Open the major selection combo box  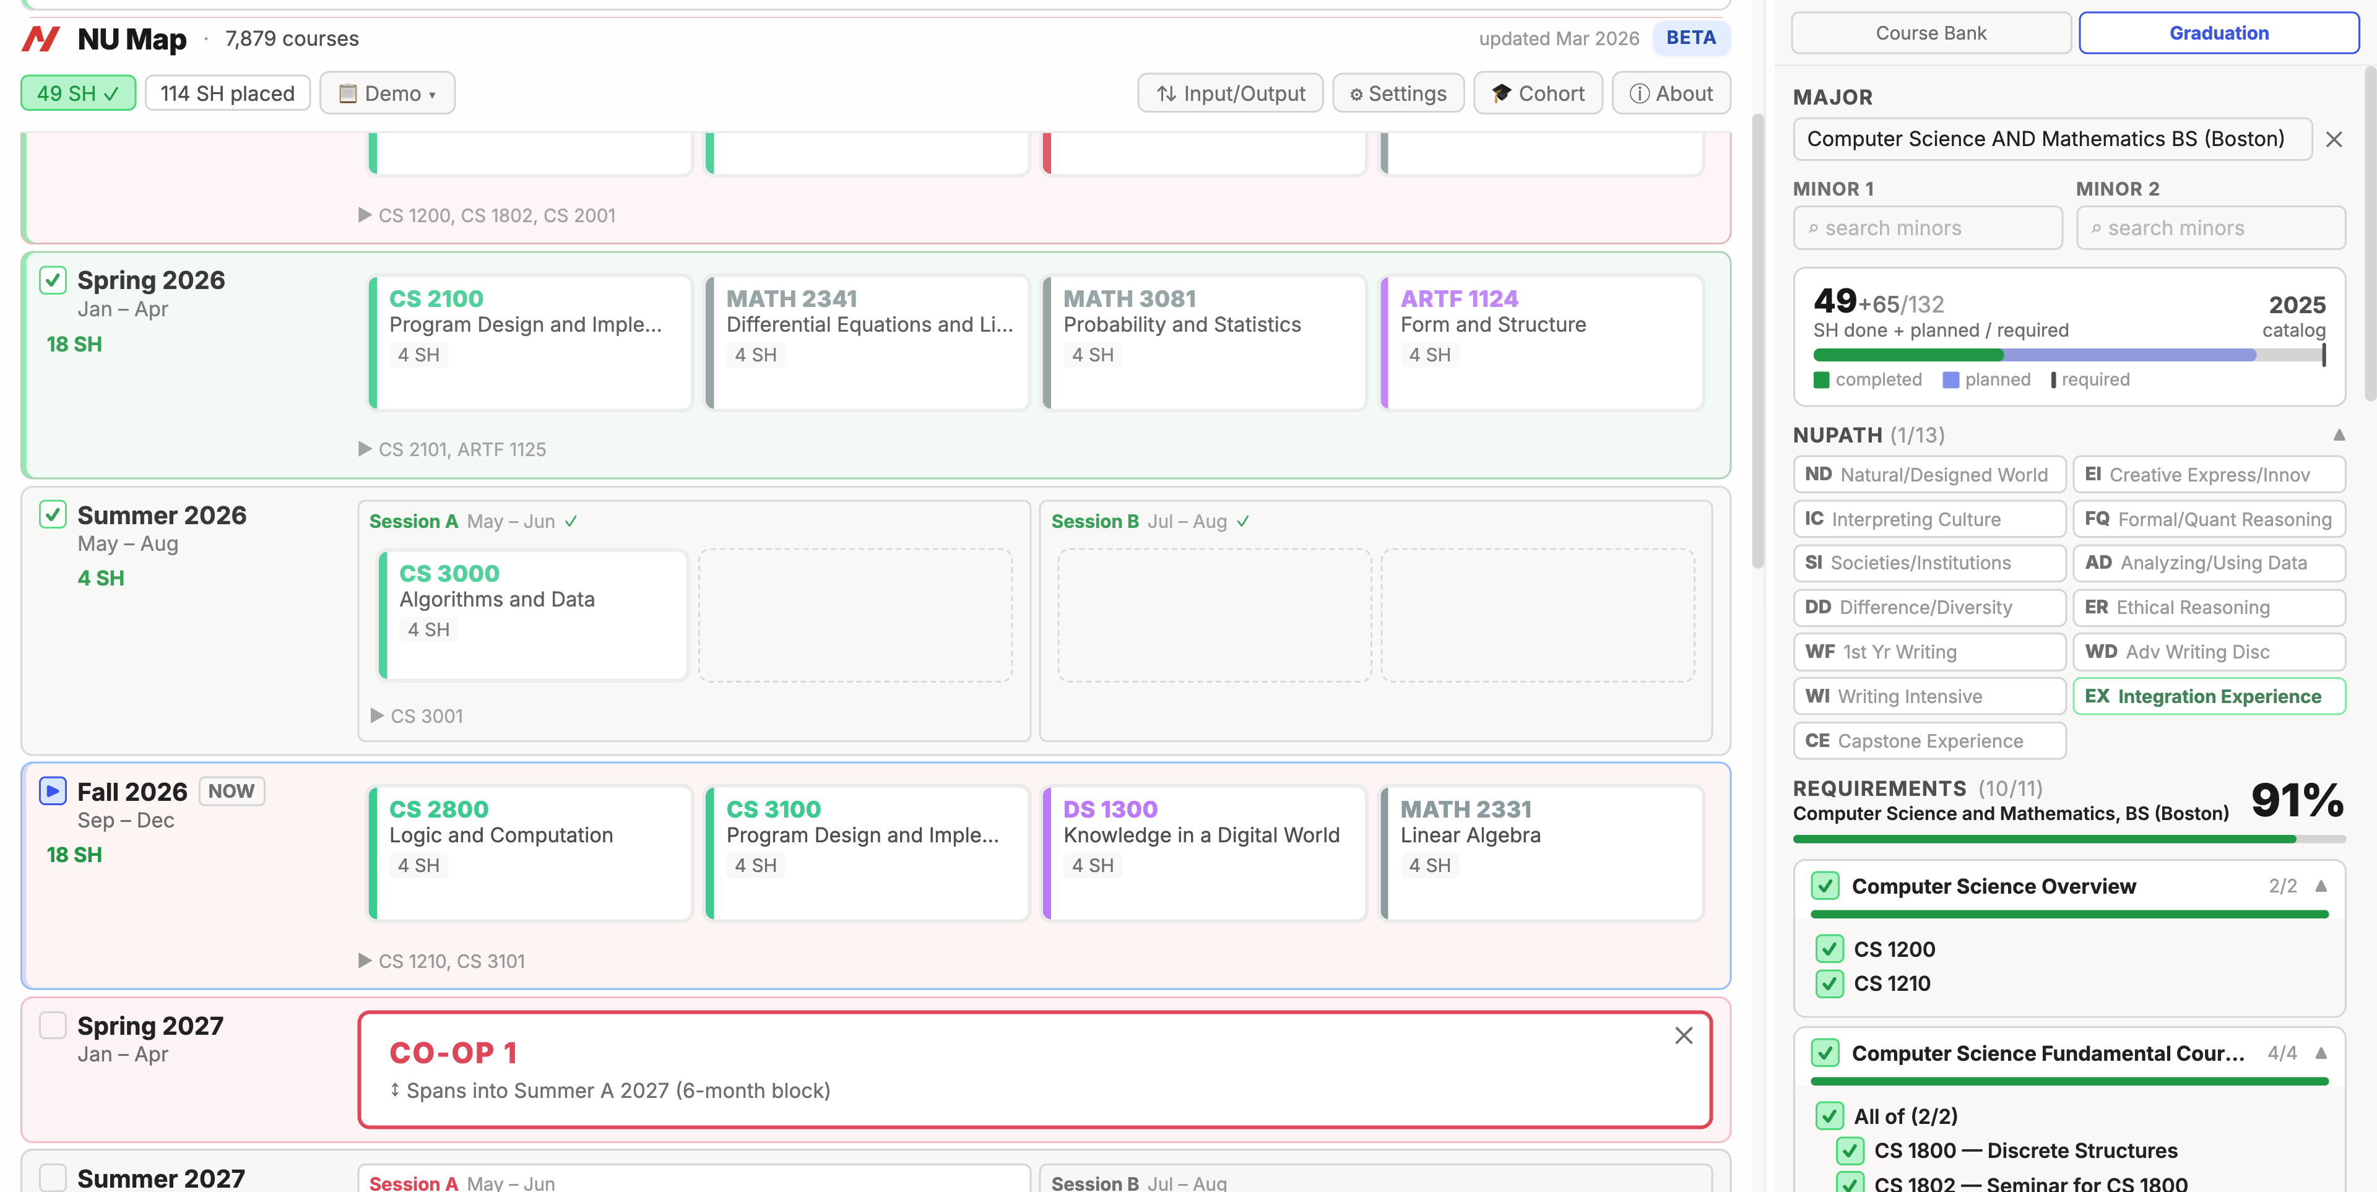(x=2052, y=139)
